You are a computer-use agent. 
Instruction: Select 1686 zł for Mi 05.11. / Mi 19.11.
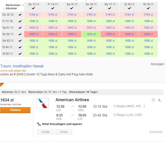point(148,54)
